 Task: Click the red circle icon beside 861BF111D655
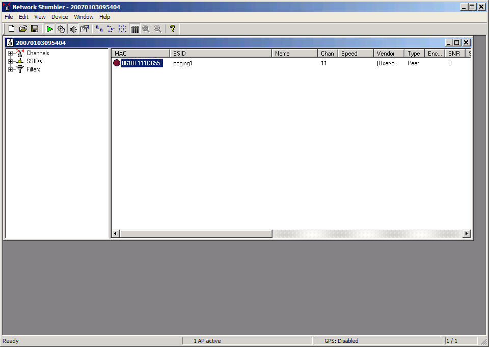click(117, 63)
